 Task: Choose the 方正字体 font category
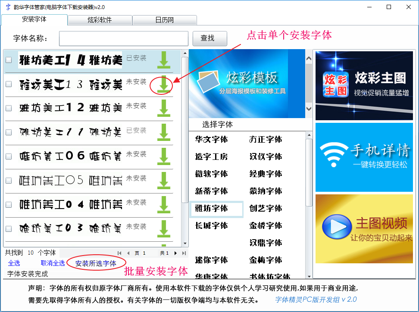pyautogui.click(x=266, y=140)
